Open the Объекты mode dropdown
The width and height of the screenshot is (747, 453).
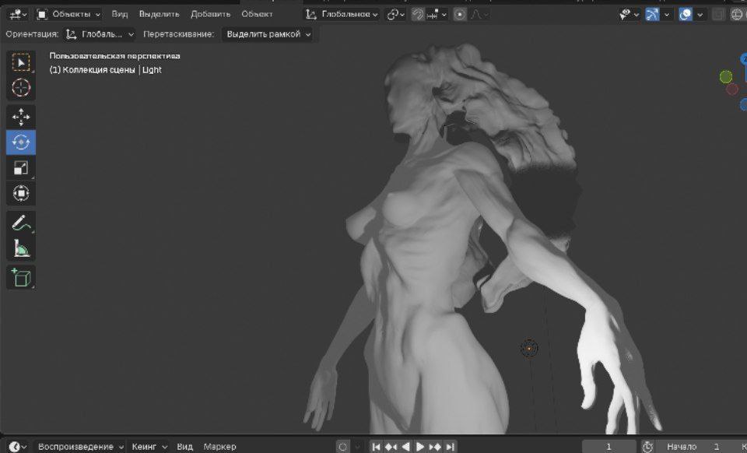click(x=69, y=14)
